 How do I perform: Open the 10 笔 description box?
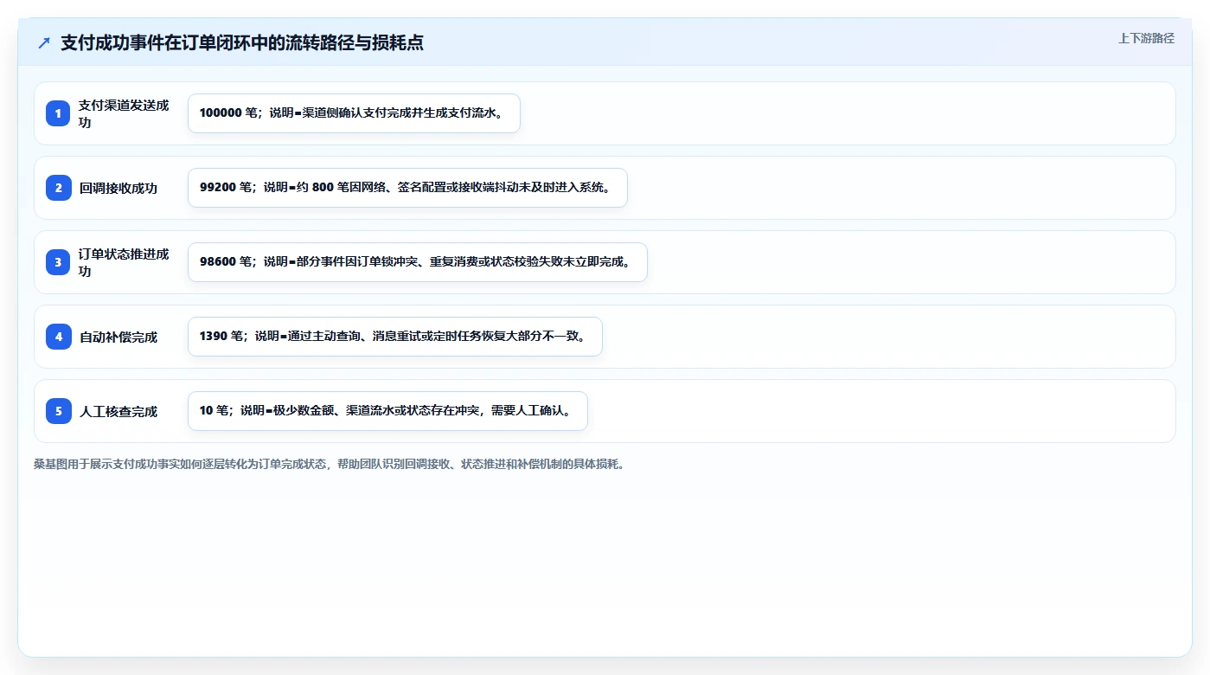(387, 411)
